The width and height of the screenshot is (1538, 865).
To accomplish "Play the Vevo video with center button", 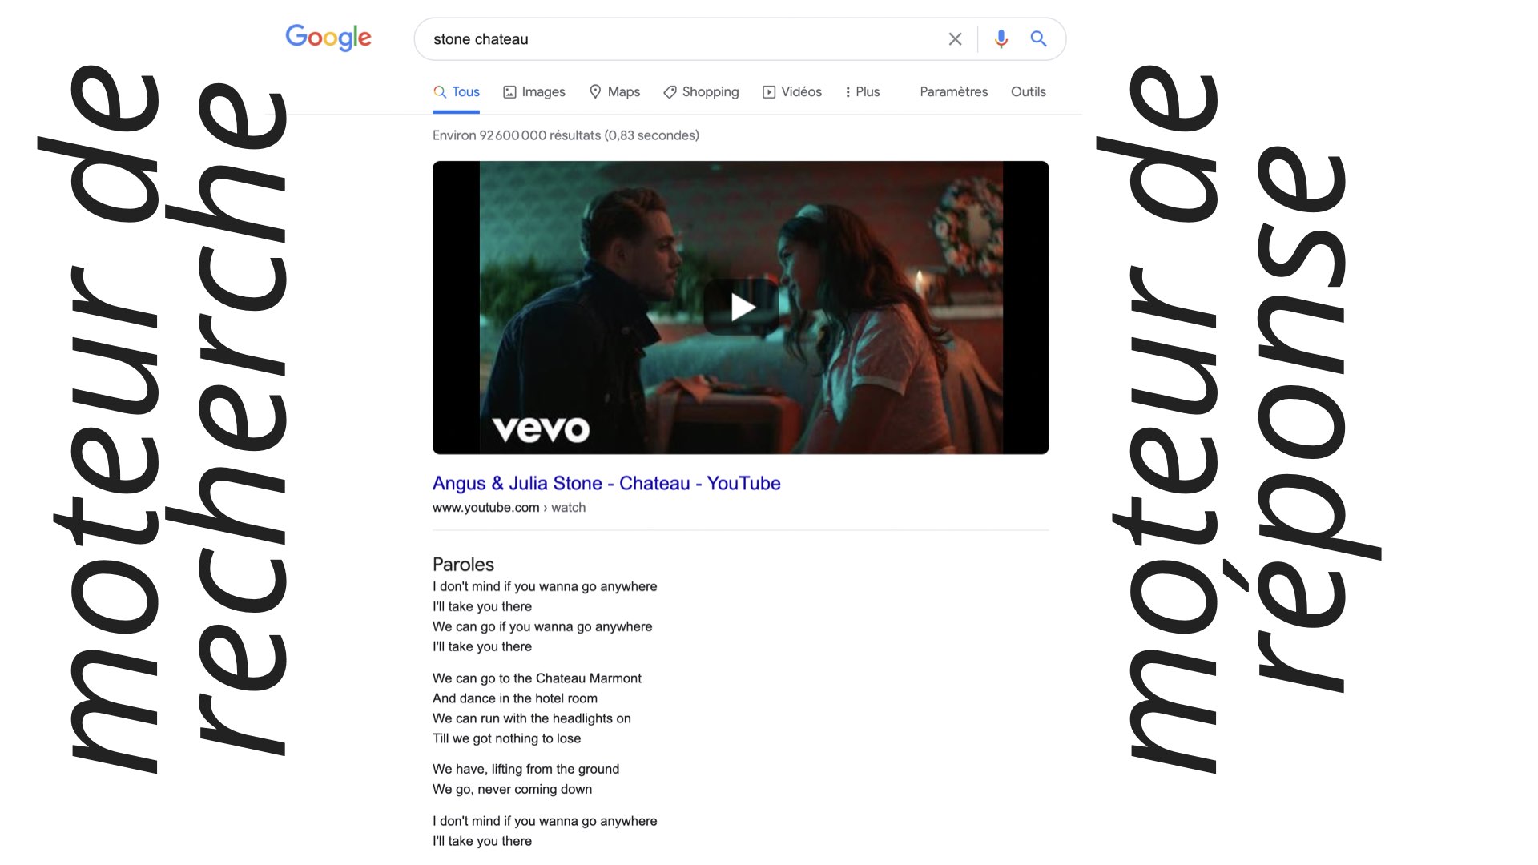I will pyautogui.click(x=741, y=307).
